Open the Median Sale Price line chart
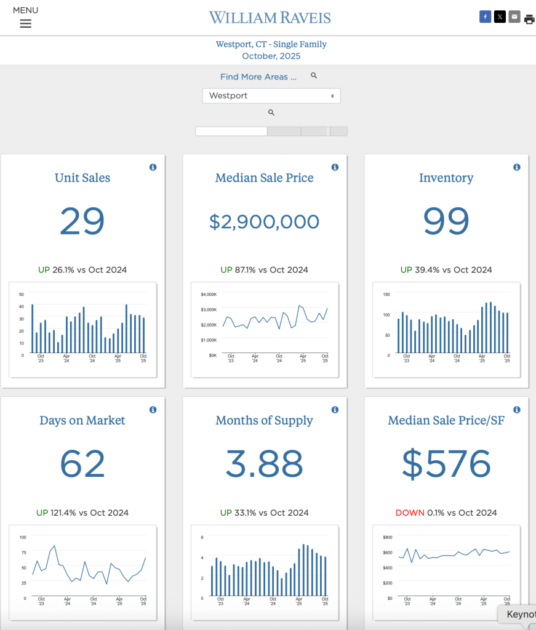The width and height of the screenshot is (536, 630). click(265, 329)
